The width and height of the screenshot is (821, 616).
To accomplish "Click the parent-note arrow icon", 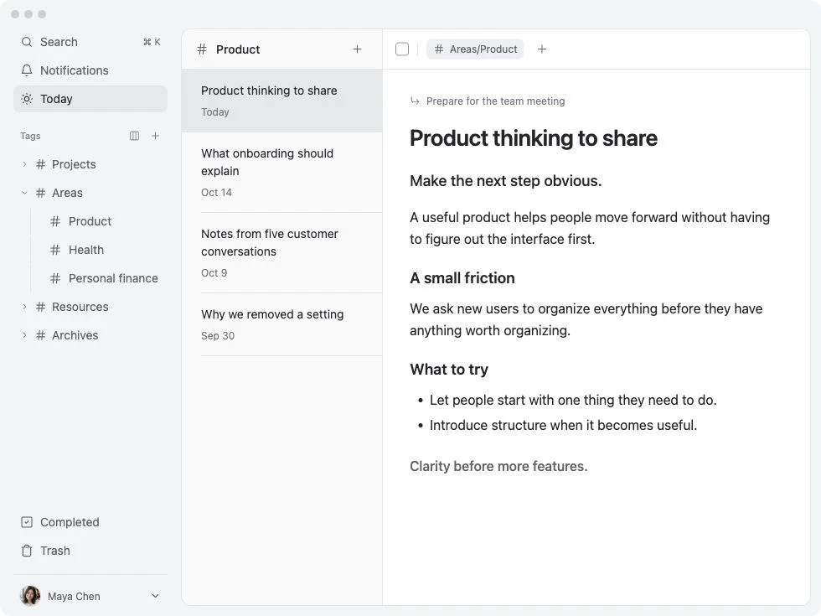I will 416,101.
